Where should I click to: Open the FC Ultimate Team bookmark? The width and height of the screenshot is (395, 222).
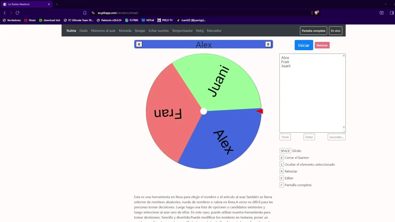pos(78,20)
